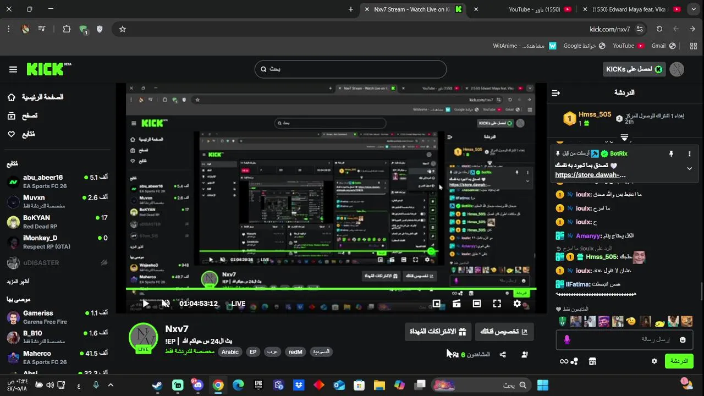Collapse the pinned message chevron
Screen dimensions: 704x396
689,169
